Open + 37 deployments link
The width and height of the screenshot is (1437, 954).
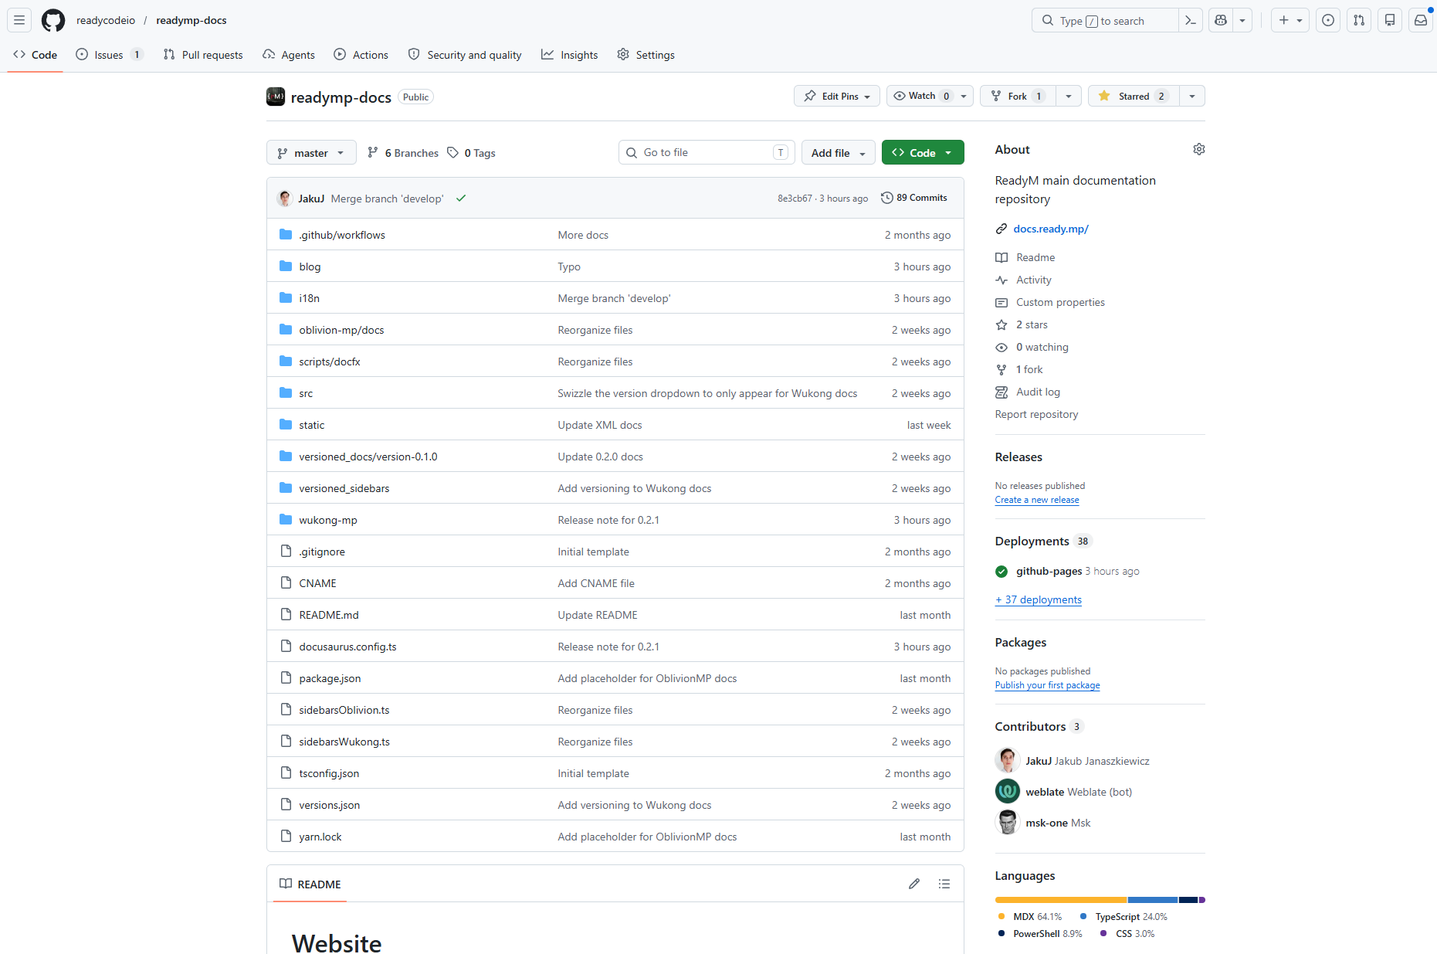(x=1039, y=599)
